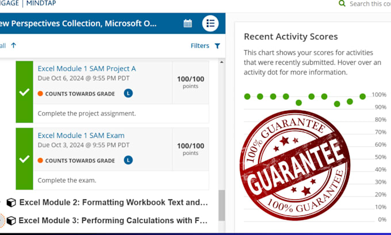Click the 90% axis label
This screenshot has height=235, width=391.
click(x=381, y=107)
